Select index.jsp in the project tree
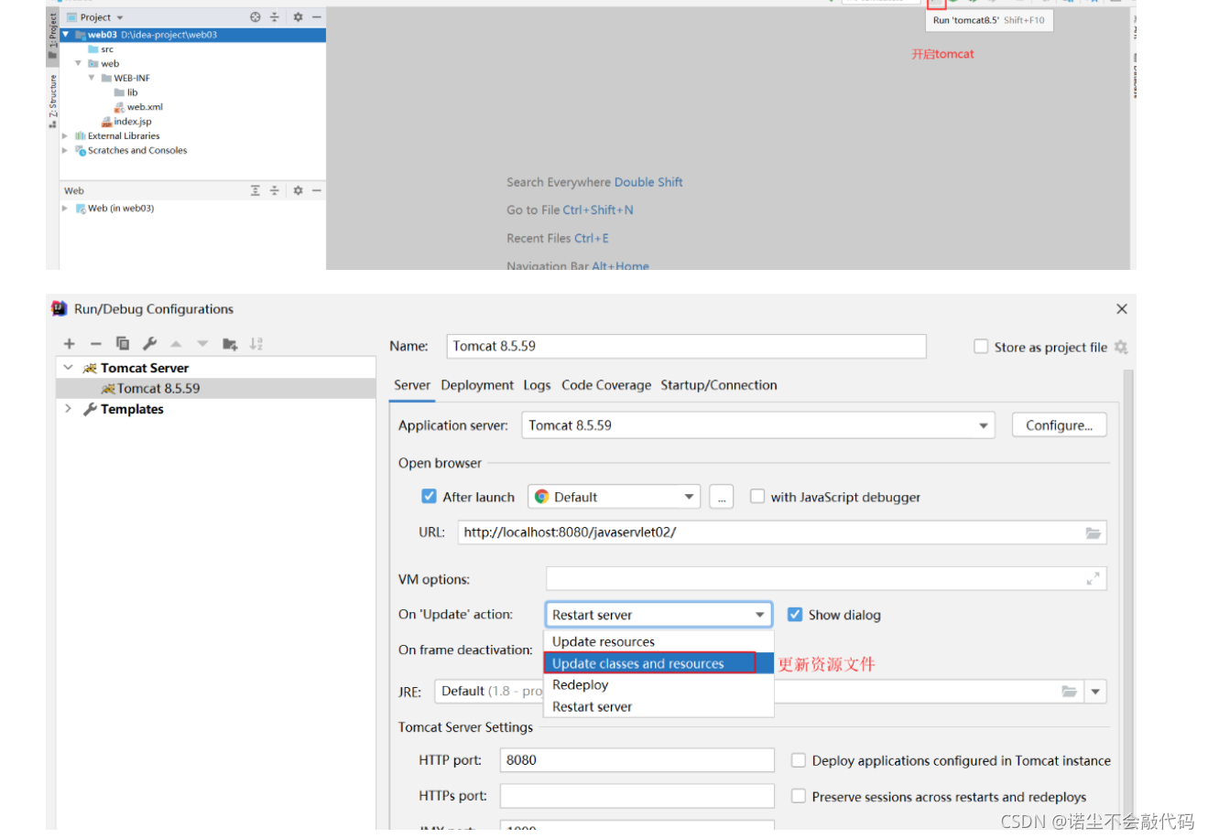 tap(126, 122)
